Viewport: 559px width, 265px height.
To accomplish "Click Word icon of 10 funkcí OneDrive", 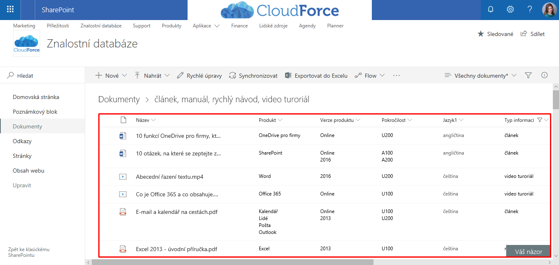I will (122, 135).
